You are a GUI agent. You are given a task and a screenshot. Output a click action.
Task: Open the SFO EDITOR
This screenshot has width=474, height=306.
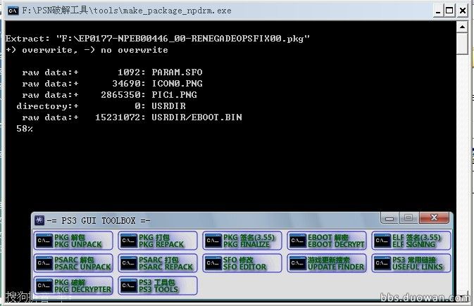tap(242, 263)
